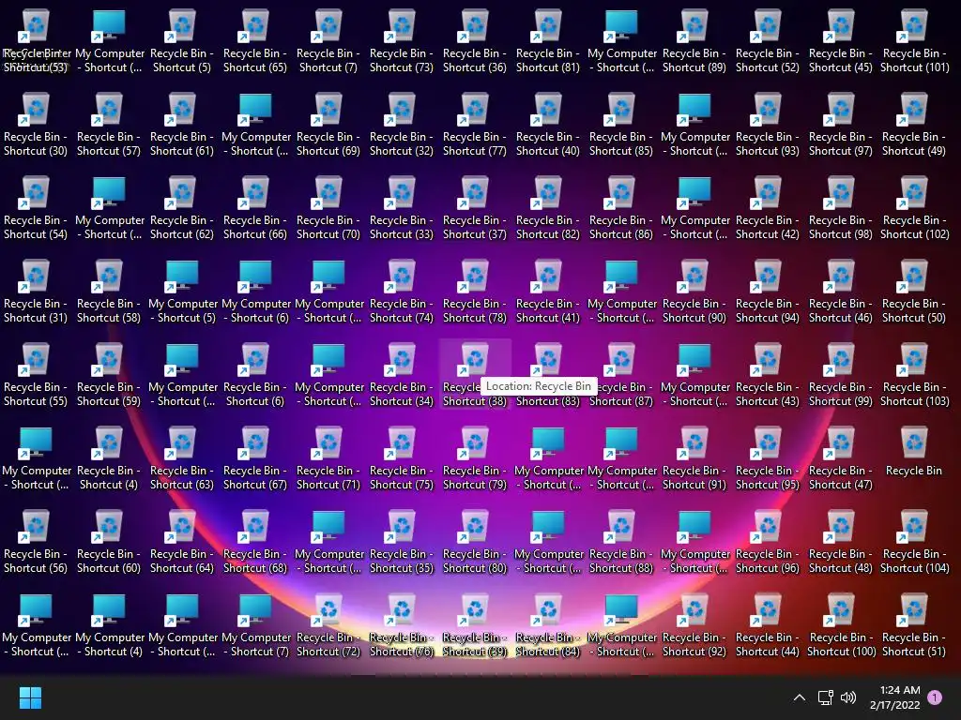The image size is (961, 720).
Task: Click Recycle Bin - Shortcut (101)
Action: pyautogui.click(x=914, y=41)
